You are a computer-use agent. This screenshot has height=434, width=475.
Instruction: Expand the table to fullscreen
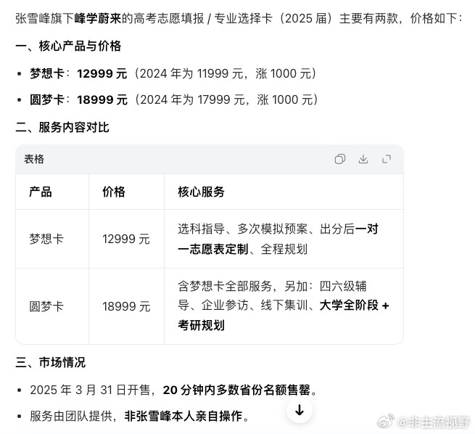pos(387,159)
